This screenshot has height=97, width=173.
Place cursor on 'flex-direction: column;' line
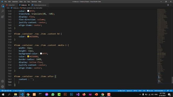pyautogui.click(x=32, y=20)
